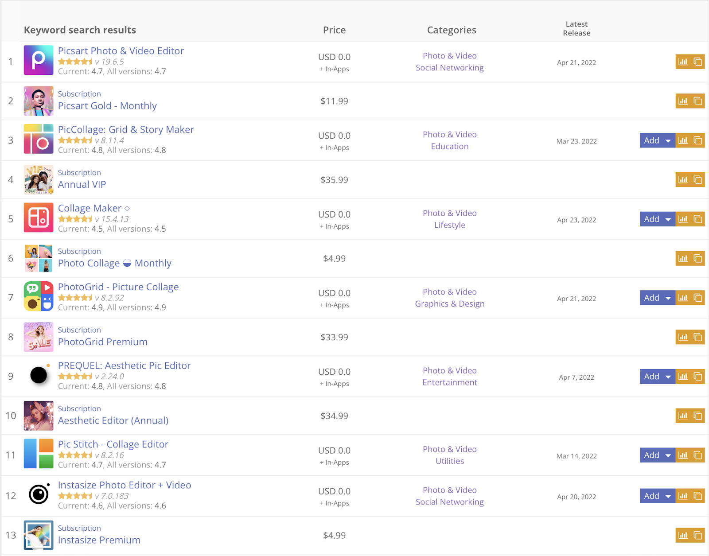Select Utilities category for Pic Stitch

click(450, 461)
